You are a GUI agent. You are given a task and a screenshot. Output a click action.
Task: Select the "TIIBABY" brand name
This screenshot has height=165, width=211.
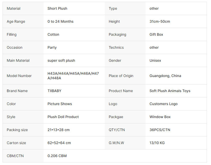[x=54, y=91]
